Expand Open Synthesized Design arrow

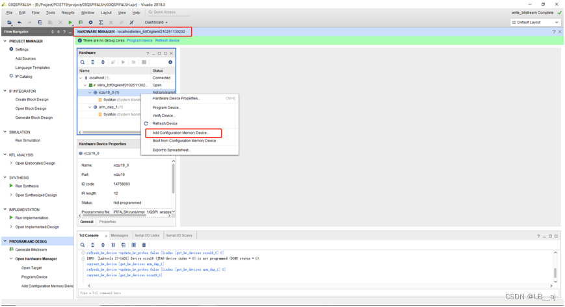(11, 195)
